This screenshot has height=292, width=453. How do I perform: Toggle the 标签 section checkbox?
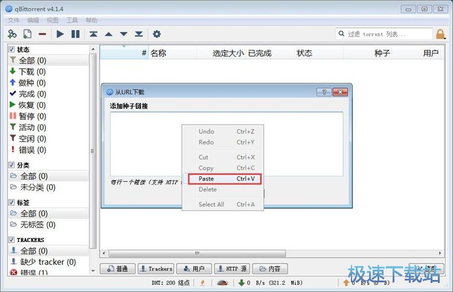point(11,203)
